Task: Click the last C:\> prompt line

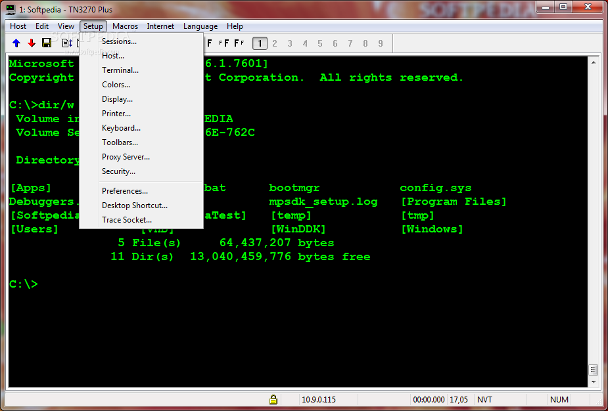Action: tap(24, 284)
